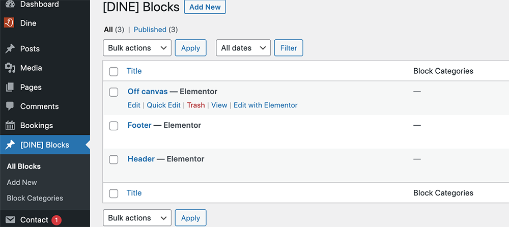The image size is (509, 227).
Task: Click the Add New button beside heading
Action: (205, 7)
